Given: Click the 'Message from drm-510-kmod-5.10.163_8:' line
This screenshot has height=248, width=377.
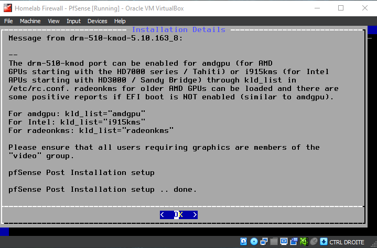Looking at the screenshot, I should tap(96, 38).
